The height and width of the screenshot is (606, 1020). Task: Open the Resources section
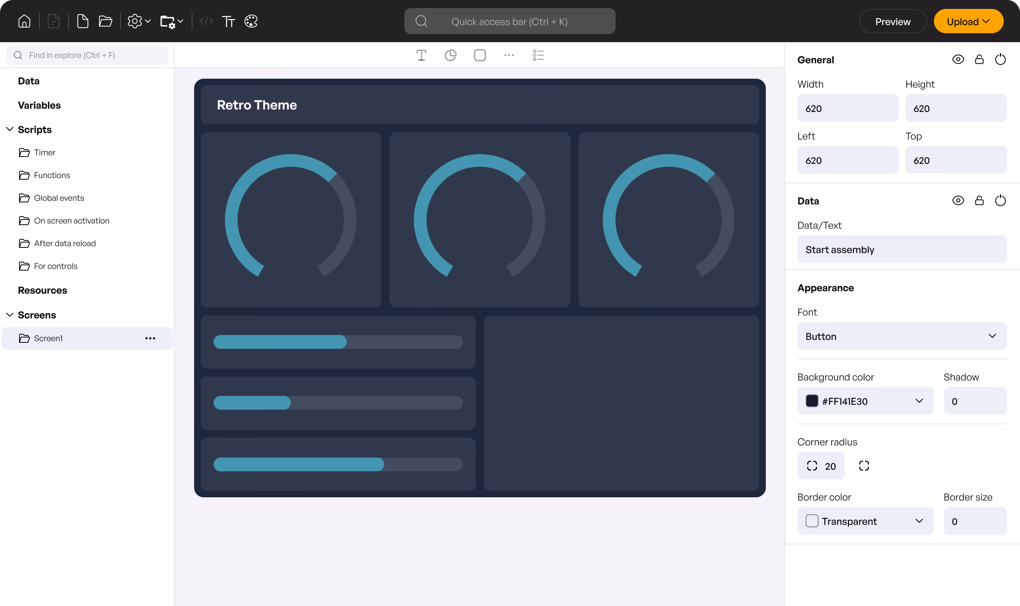(x=43, y=290)
